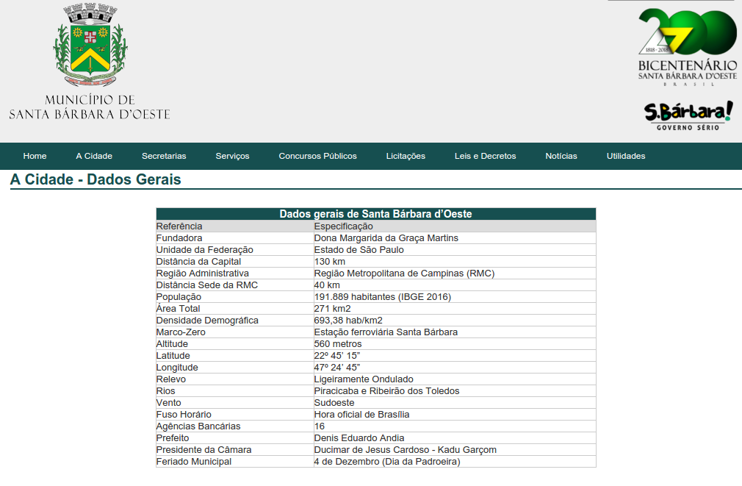This screenshot has width=742, height=486.
Task: Click the '16' bank agencies value
Action: point(320,426)
